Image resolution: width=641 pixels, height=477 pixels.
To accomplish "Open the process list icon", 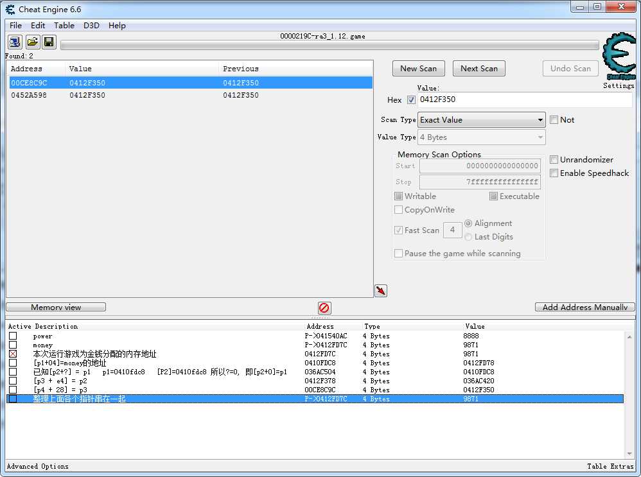I will pyautogui.click(x=15, y=42).
